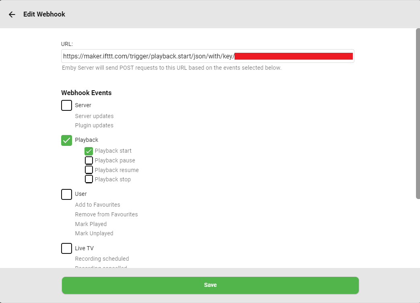The image size is (420, 303).
Task: Select the Plugin updates event text
Action: 94,125
